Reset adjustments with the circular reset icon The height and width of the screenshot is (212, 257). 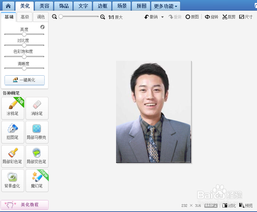pyautogui.click(x=42, y=27)
